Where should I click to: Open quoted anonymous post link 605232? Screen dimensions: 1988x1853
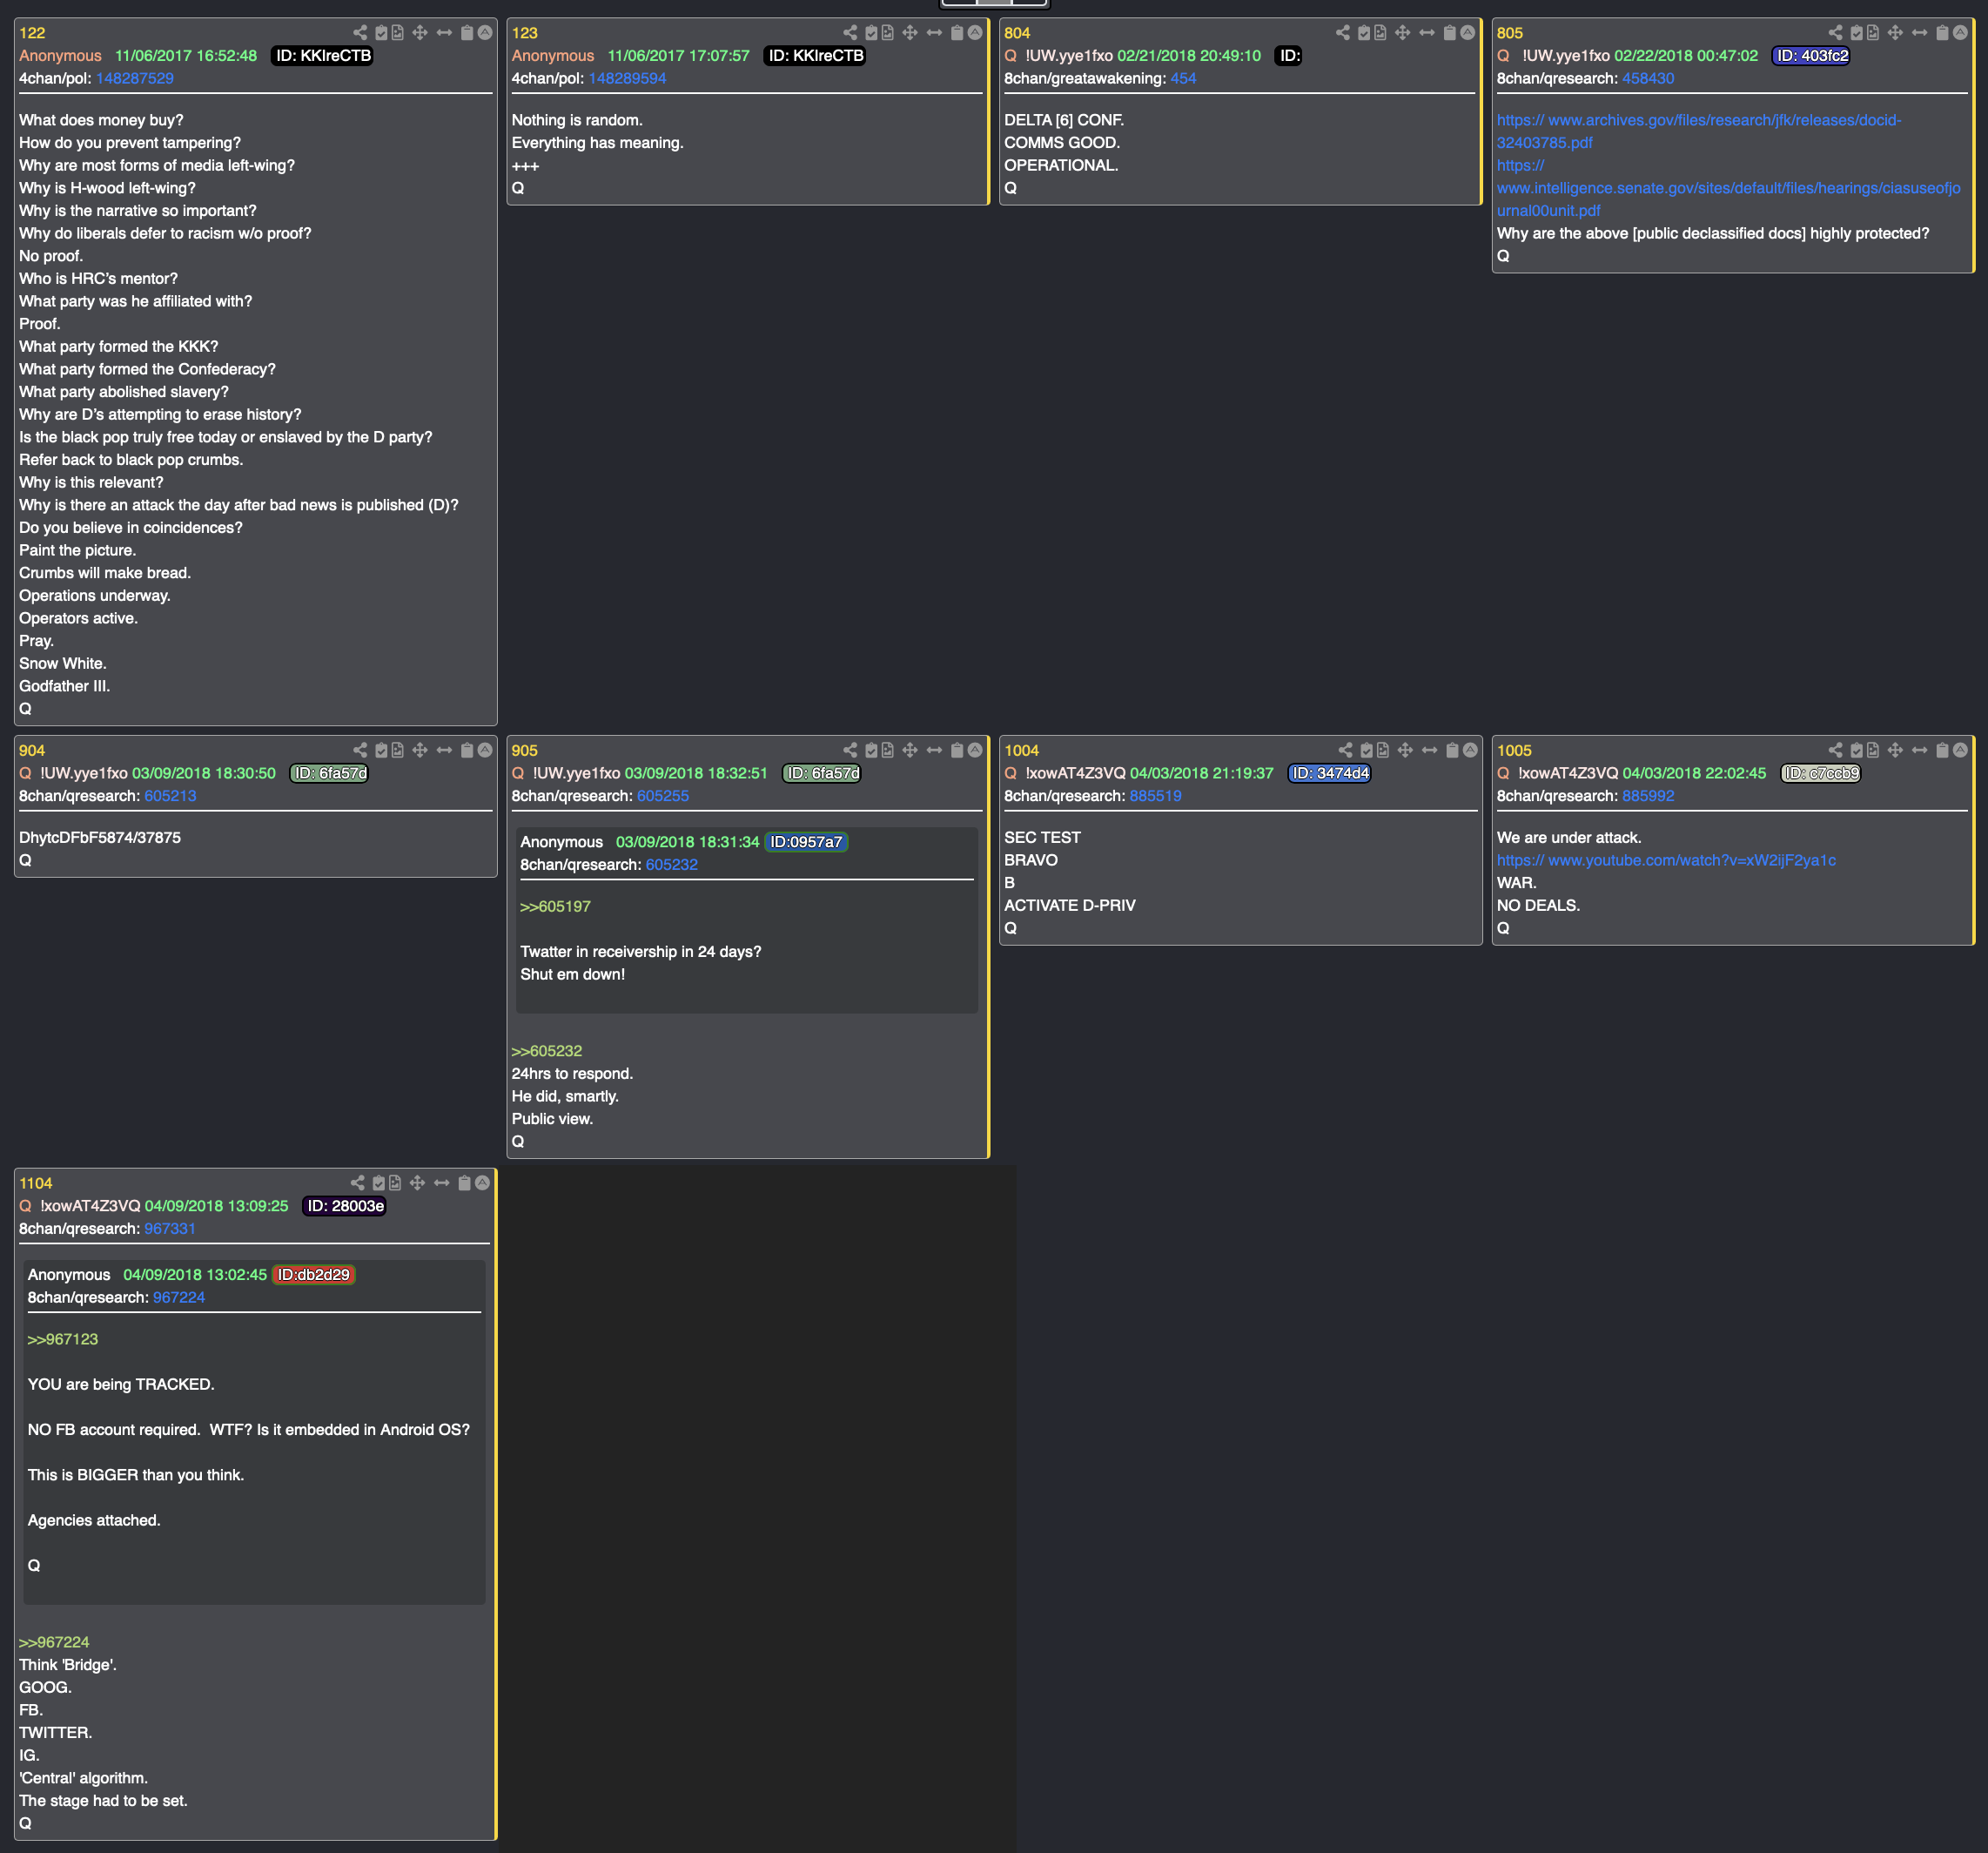[672, 865]
